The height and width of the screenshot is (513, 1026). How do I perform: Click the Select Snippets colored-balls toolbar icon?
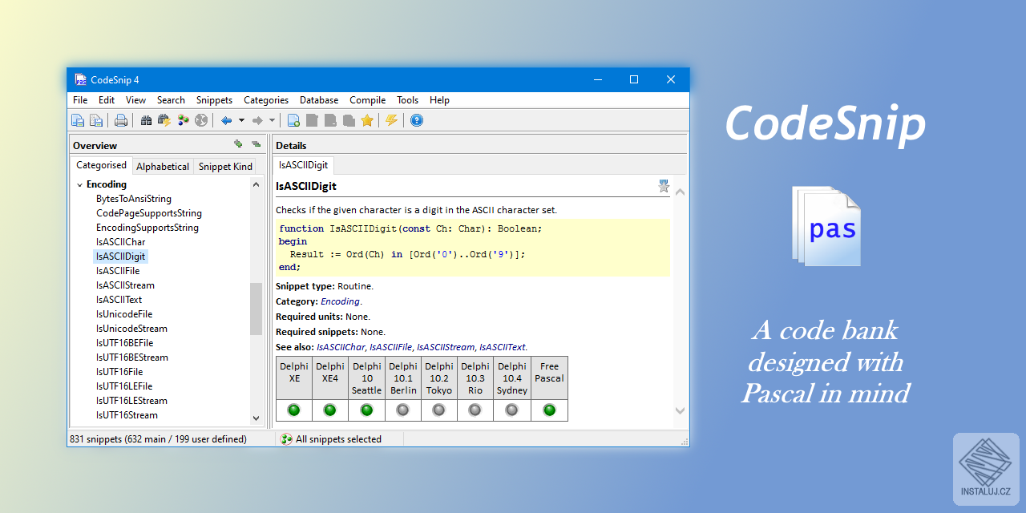pyautogui.click(x=183, y=120)
